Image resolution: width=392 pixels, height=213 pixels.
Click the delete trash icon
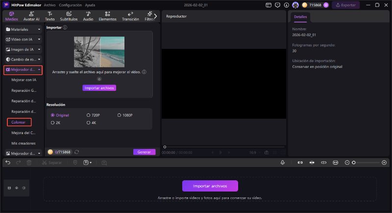29,163
